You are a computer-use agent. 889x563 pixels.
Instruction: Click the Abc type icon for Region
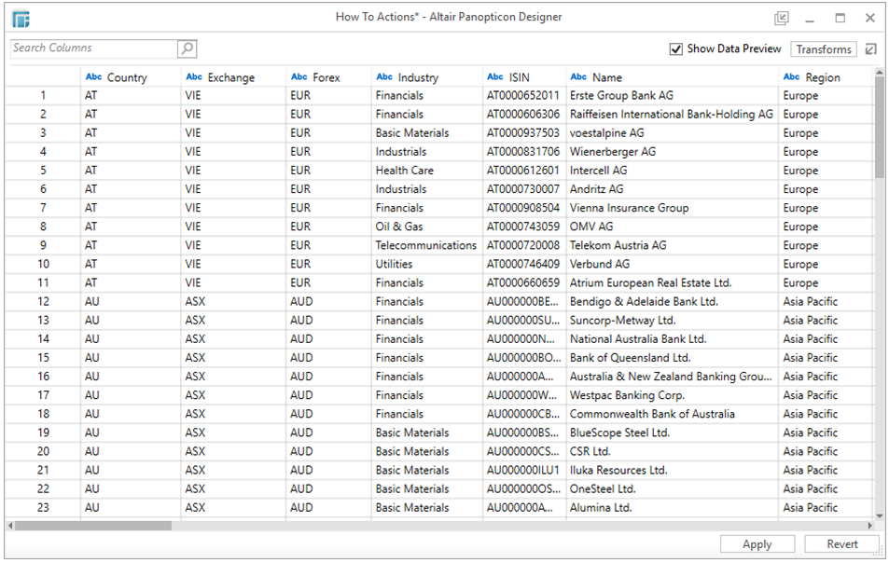click(791, 77)
